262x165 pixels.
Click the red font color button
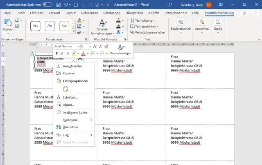[83, 54]
